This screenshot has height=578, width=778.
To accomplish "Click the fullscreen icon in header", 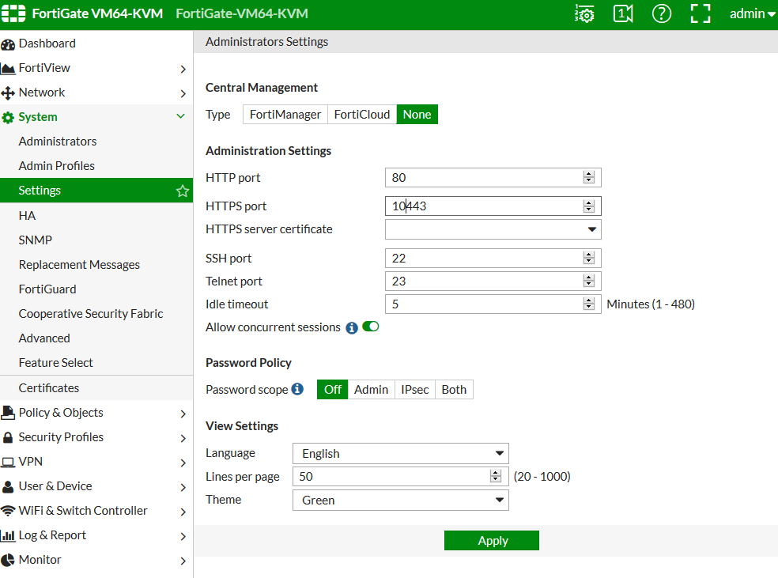I will [x=701, y=13].
